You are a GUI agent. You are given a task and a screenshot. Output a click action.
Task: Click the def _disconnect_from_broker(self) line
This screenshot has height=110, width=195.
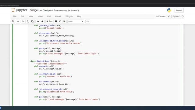click(x=54, y=41)
